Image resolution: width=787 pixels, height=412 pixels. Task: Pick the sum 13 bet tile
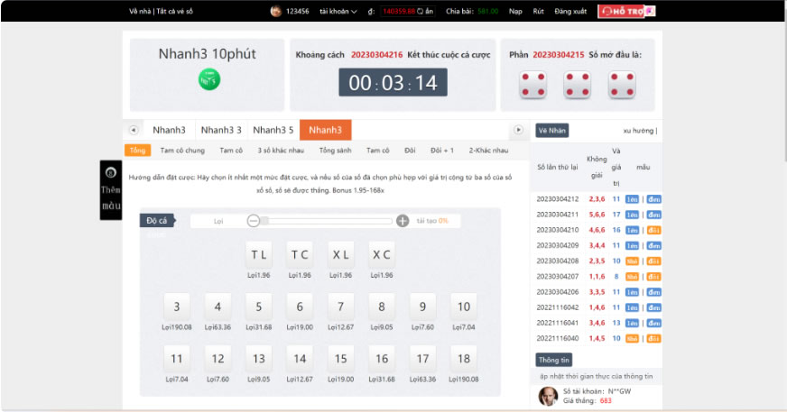[258, 359]
